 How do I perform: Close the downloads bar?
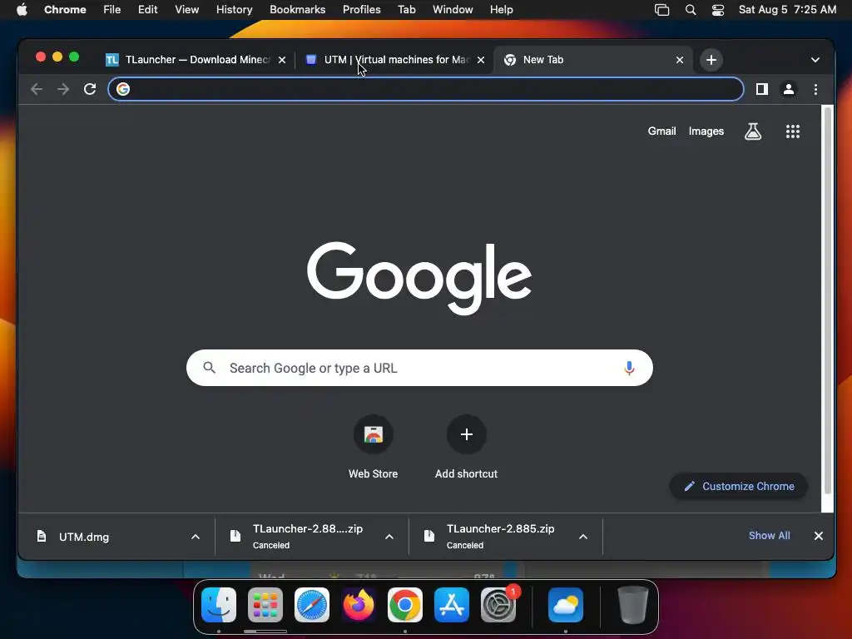point(819,536)
